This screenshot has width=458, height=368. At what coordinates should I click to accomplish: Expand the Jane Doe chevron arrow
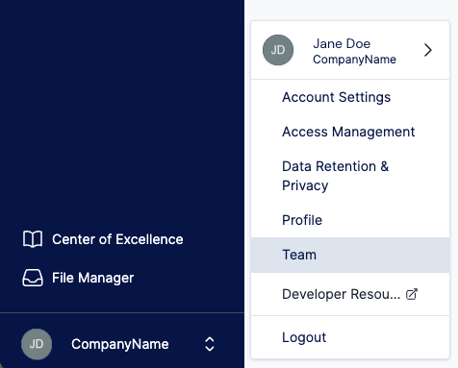pyautogui.click(x=428, y=50)
